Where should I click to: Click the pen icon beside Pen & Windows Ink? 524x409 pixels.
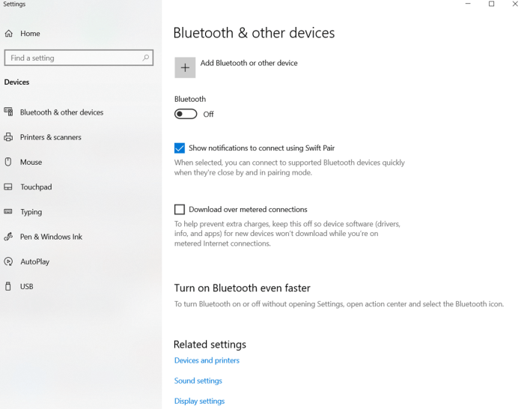tap(8, 237)
